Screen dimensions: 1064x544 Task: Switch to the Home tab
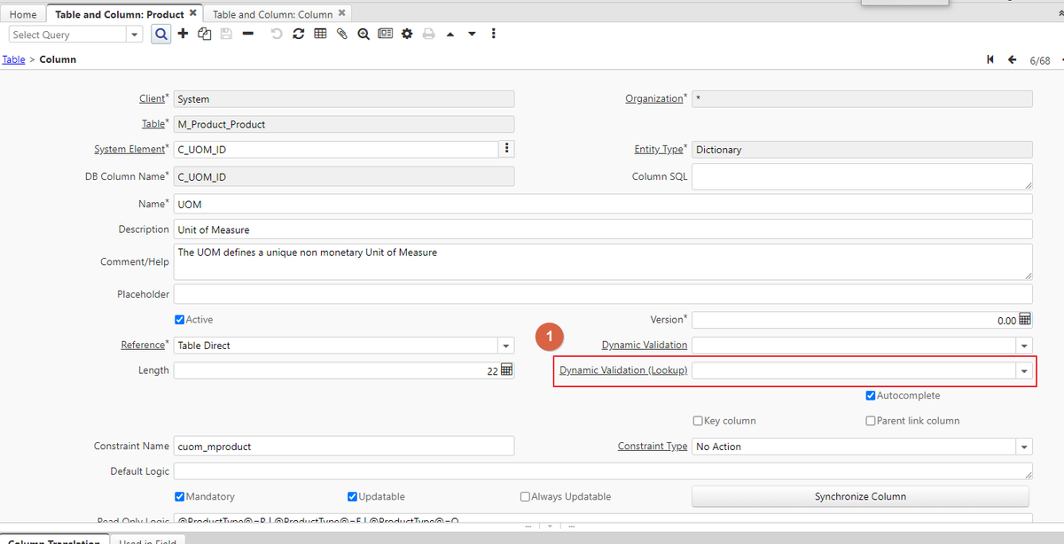23,14
